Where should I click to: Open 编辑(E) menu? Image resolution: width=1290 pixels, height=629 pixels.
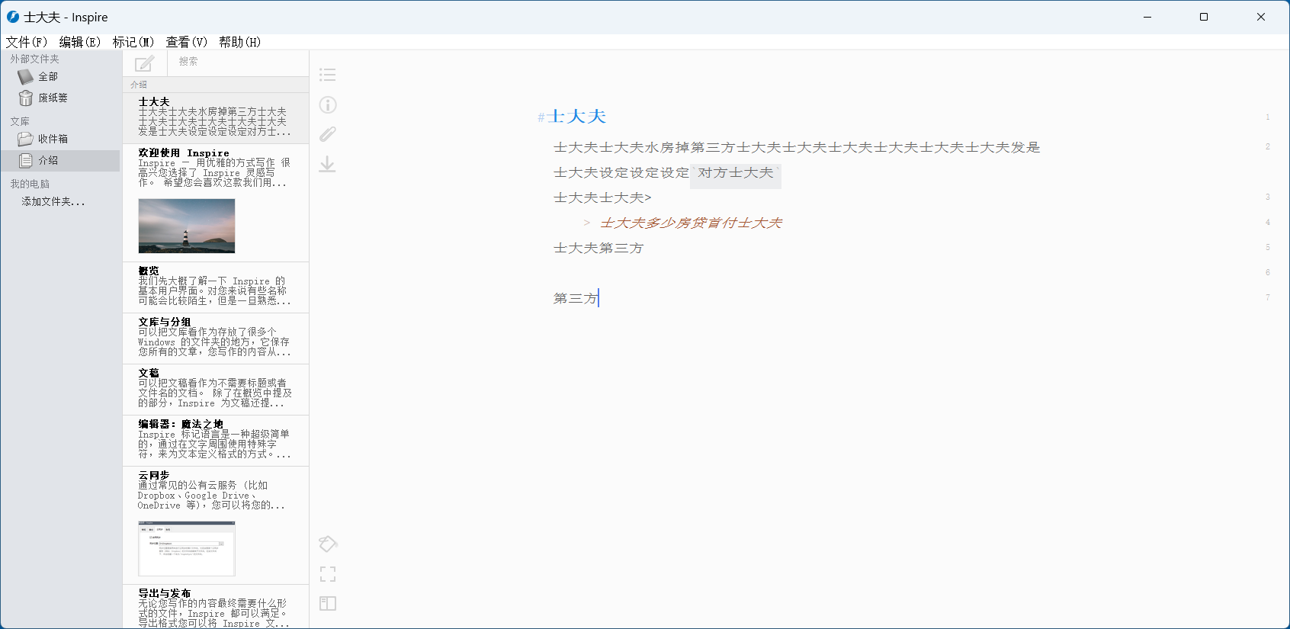point(80,42)
